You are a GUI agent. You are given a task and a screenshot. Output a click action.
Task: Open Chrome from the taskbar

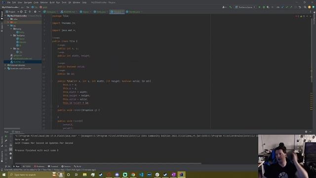(133, 175)
